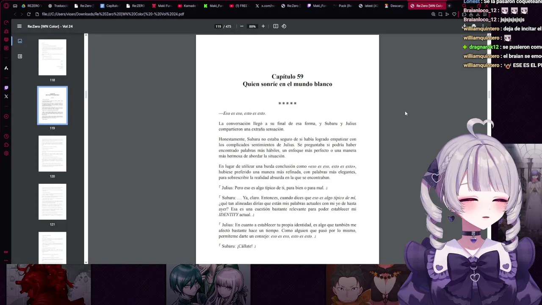The height and width of the screenshot is (305, 542).
Task: Go back in browser history
Action: click(x=15, y=14)
